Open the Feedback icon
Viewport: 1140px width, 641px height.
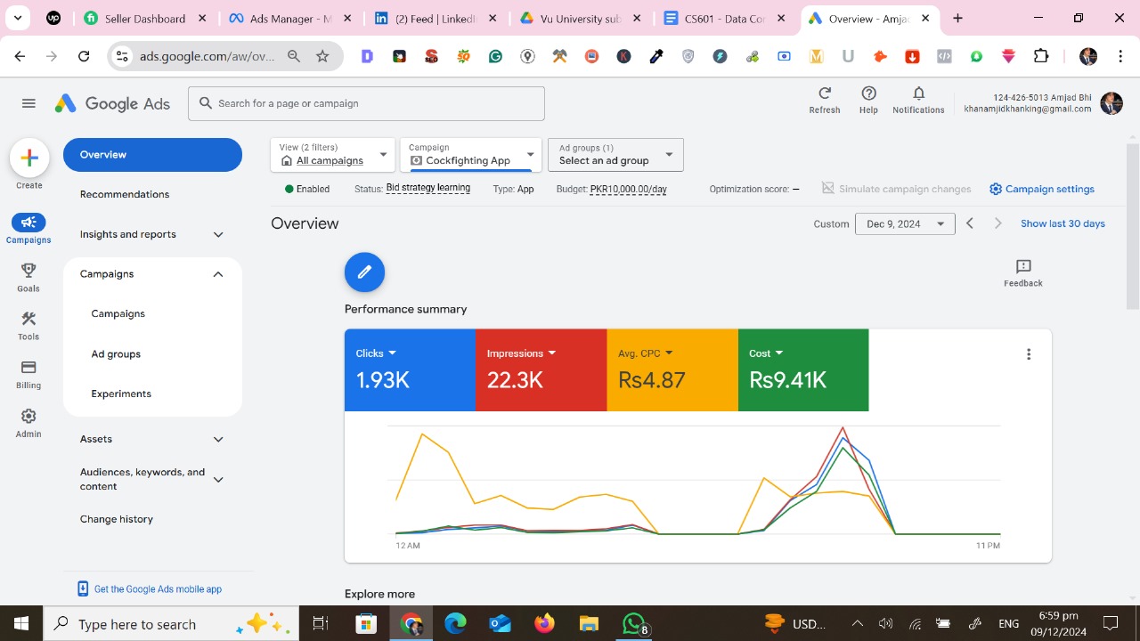pyautogui.click(x=1022, y=267)
